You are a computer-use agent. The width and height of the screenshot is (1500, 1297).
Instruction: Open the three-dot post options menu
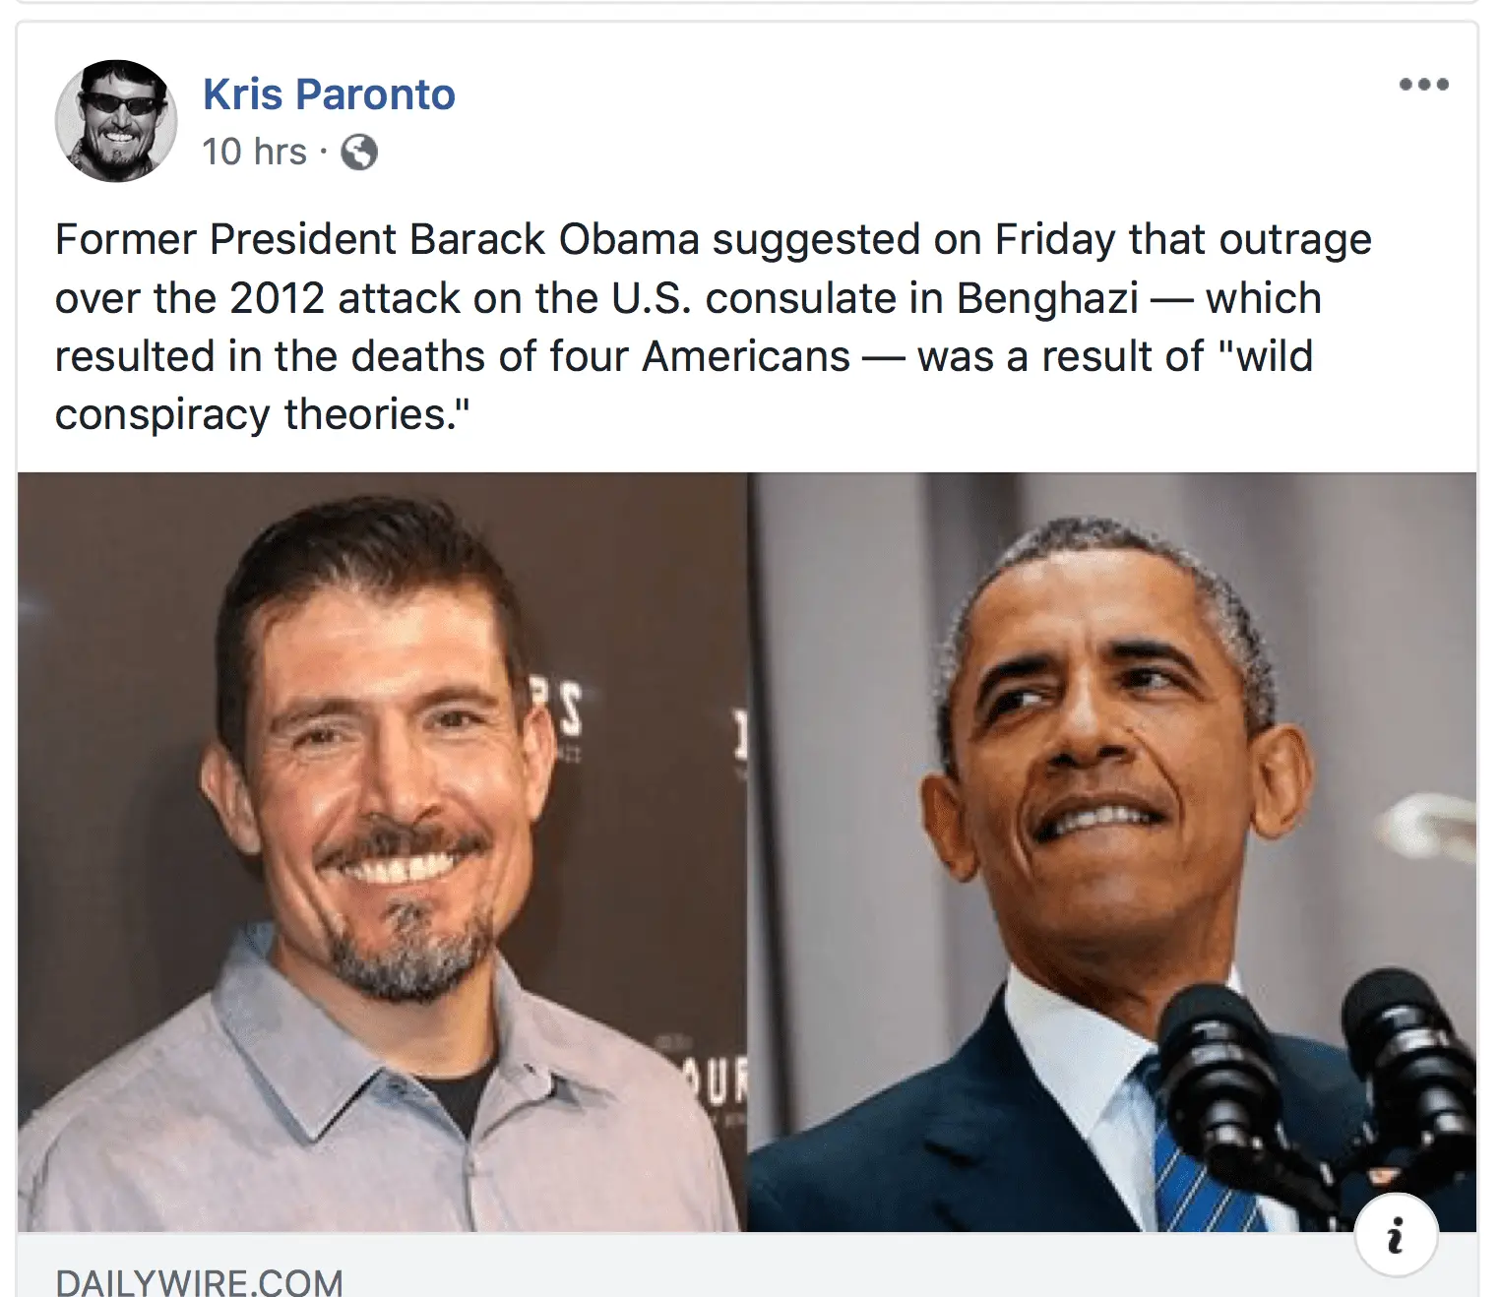(x=1424, y=85)
